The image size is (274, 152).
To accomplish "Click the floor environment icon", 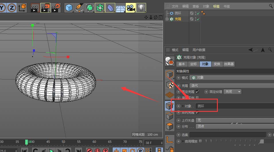I will [x=120, y=8].
